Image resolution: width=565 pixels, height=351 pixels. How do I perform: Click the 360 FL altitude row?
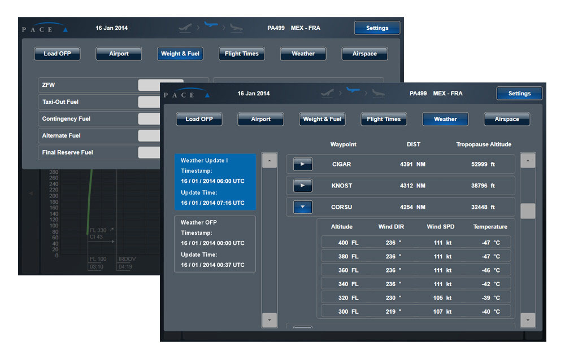tap(416, 270)
